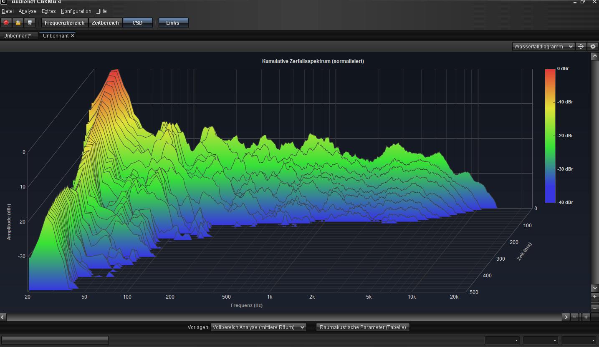Image resolution: width=599 pixels, height=347 pixels.
Task: Click the floppy disk save icon
Action: coord(30,23)
